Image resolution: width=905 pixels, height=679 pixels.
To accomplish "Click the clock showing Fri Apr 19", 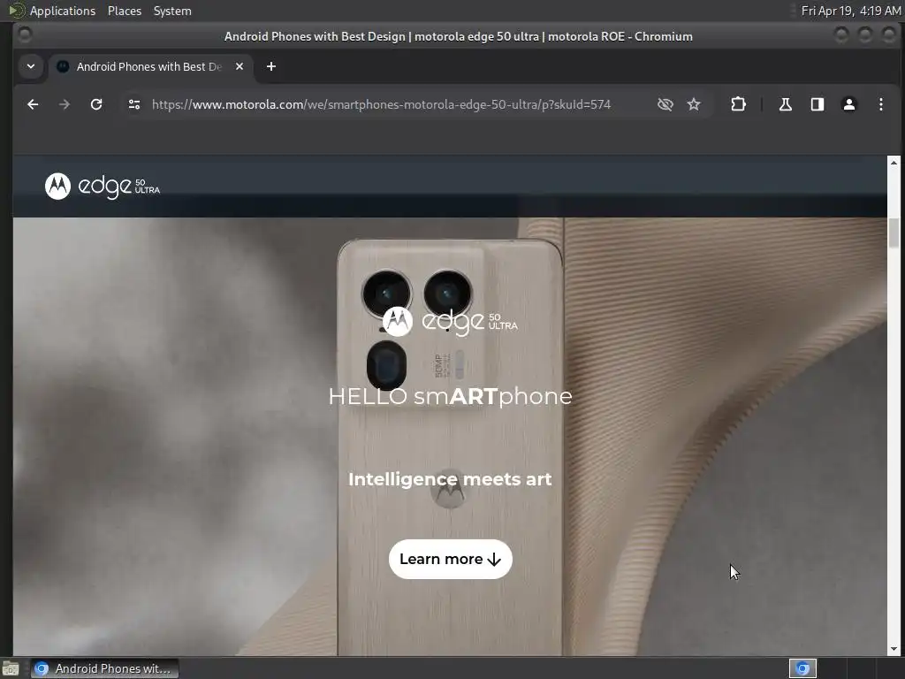I will 851,11.
